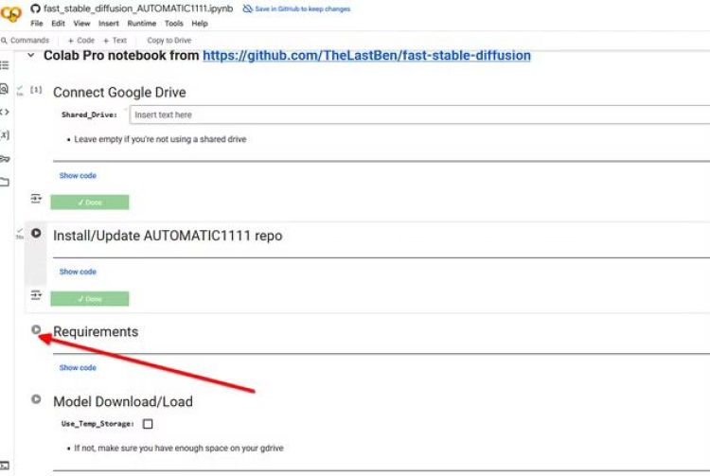Open the TheLastBen fast-stable-diffusion GitHub link

(366, 56)
